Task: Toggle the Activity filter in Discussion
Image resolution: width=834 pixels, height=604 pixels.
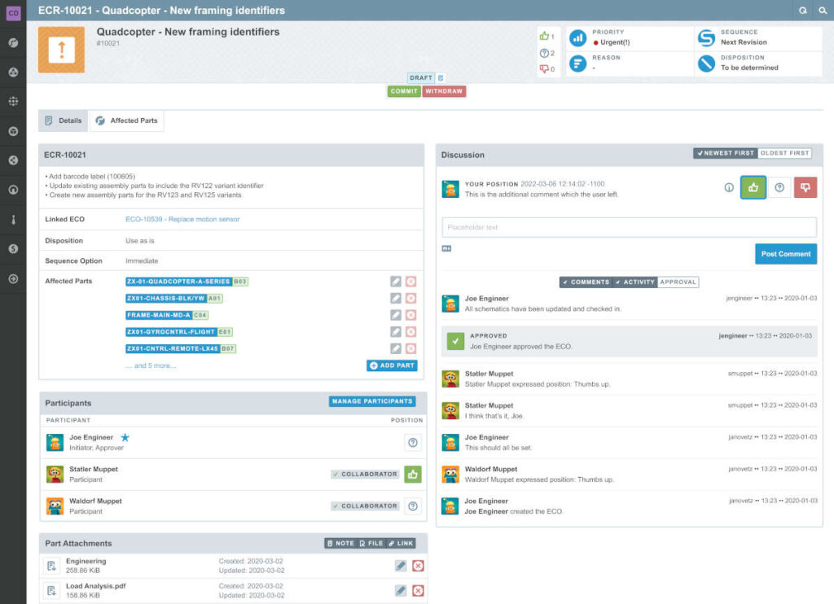Action: coord(634,282)
